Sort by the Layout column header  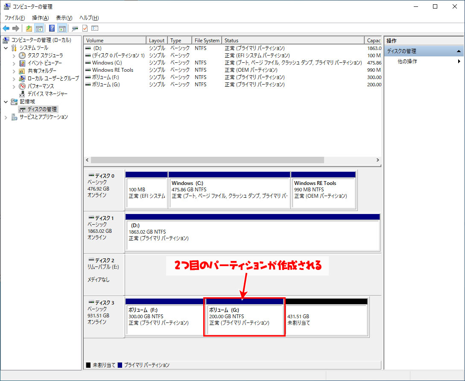(x=157, y=41)
